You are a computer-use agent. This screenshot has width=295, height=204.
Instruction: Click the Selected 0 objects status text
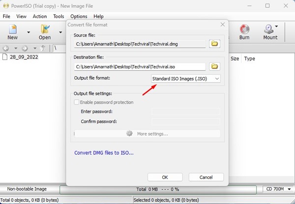tap(166, 200)
